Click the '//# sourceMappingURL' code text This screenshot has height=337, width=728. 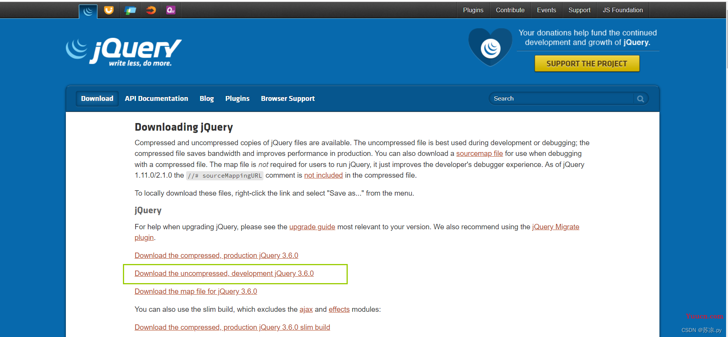tap(225, 176)
